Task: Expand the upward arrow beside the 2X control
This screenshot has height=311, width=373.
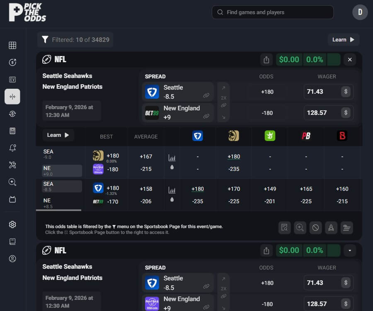Action: pos(223,87)
